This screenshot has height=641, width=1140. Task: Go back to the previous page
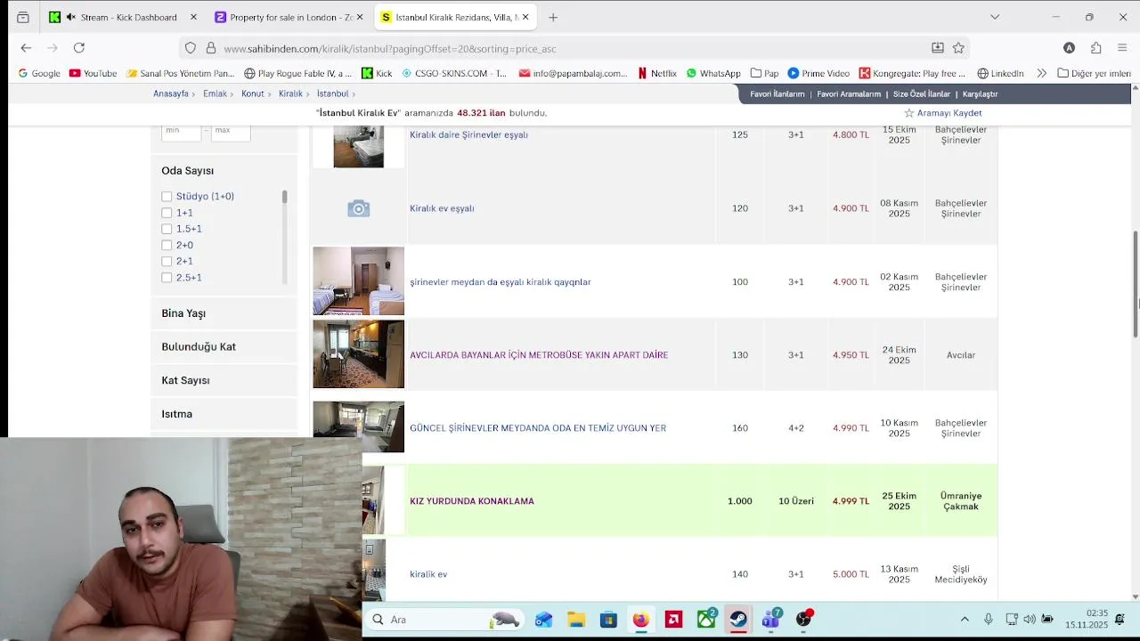(x=26, y=48)
